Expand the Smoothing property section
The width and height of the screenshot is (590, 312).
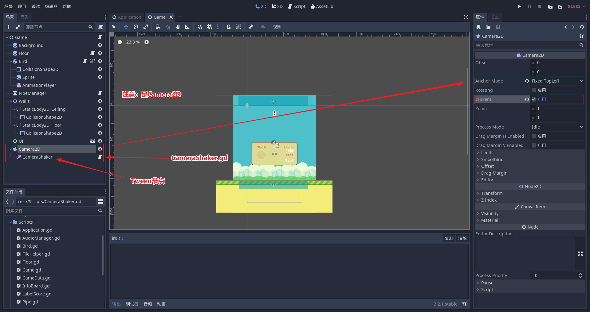(530, 160)
